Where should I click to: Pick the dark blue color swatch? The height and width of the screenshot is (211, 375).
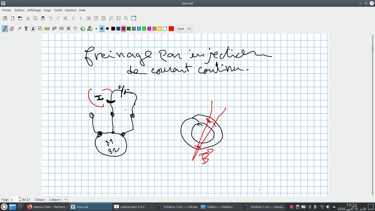coord(118,28)
